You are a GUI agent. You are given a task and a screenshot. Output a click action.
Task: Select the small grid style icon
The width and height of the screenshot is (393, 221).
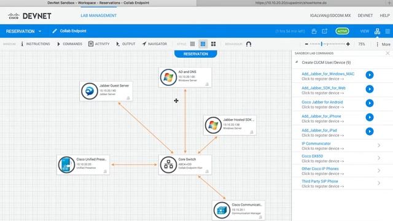click(x=192, y=44)
